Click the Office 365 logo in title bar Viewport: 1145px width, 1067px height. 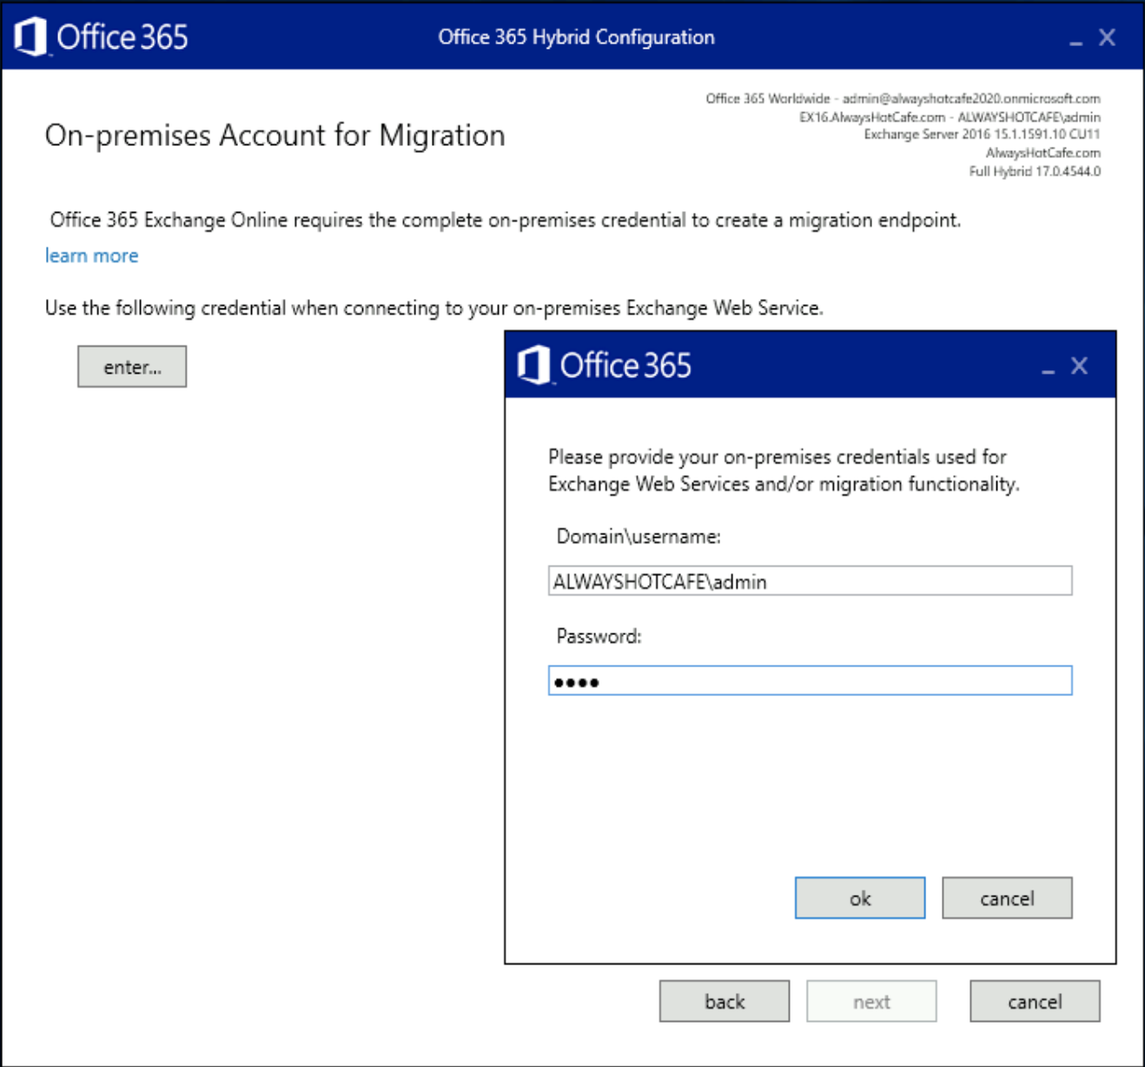(x=30, y=36)
